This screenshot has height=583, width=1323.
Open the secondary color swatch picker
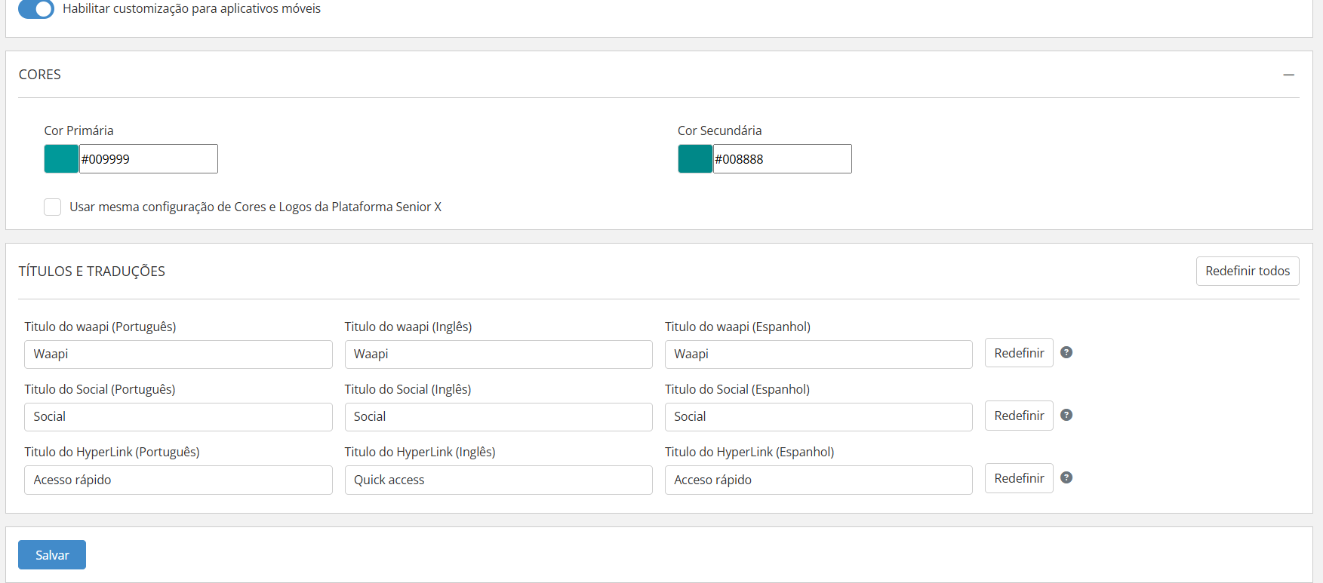click(x=695, y=159)
